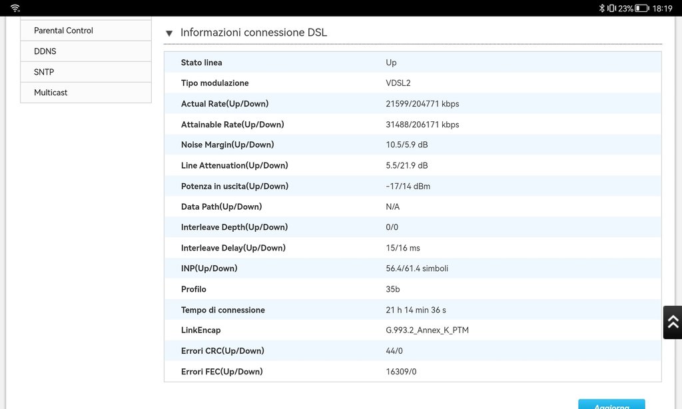Tap the battery icon in status bar

(641, 8)
